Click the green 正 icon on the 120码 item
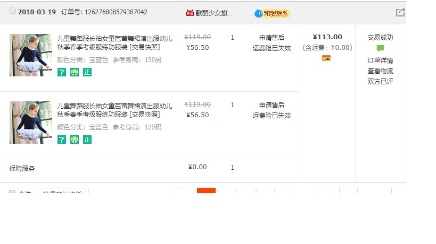The image size is (436, 244). tap(87, 140)
